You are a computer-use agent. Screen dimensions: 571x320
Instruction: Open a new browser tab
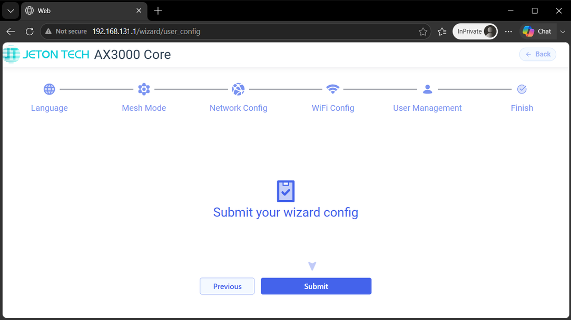(158, 11)
